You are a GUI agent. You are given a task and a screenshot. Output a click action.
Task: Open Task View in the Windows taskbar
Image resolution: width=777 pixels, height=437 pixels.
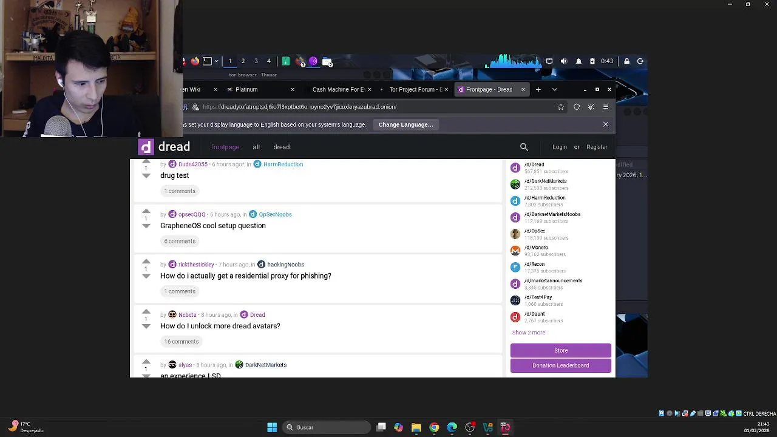(381, 427)
